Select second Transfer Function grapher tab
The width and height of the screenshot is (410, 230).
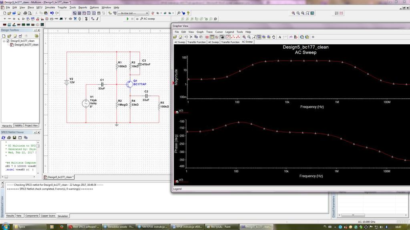point(230,42)
